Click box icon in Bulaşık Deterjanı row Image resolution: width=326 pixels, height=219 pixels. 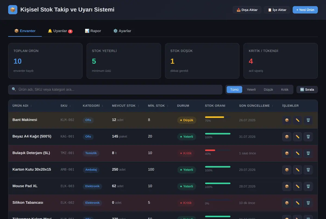point(287,153)
